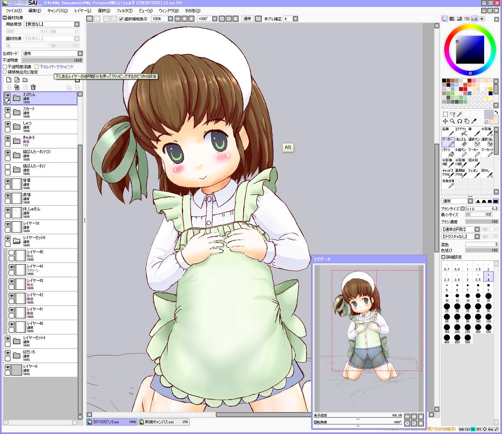Create a new linework layer
502x434 pixels.
(17, 80)
